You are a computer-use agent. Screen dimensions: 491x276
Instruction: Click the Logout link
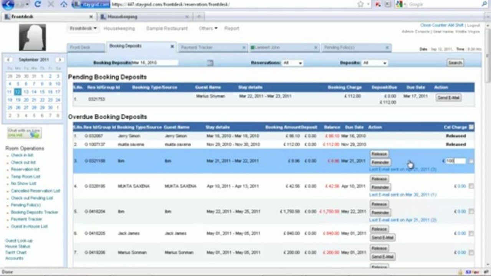point(474,25)
